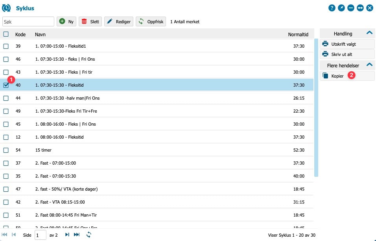Screen dimensions: 376x241
Task: Collapse the Flere hendelser panel section
Action: [369, 65]
